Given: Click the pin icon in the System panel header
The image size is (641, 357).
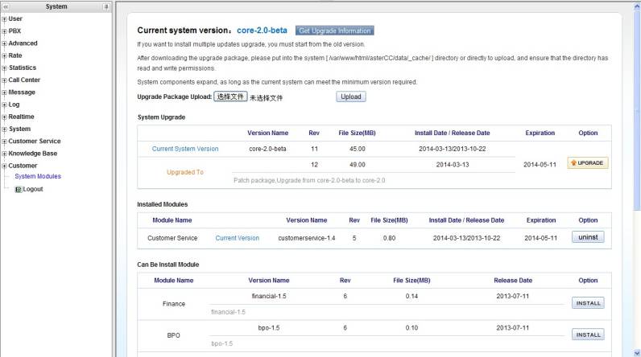Looking at the screenshot, I should click(x=106, y=6).
